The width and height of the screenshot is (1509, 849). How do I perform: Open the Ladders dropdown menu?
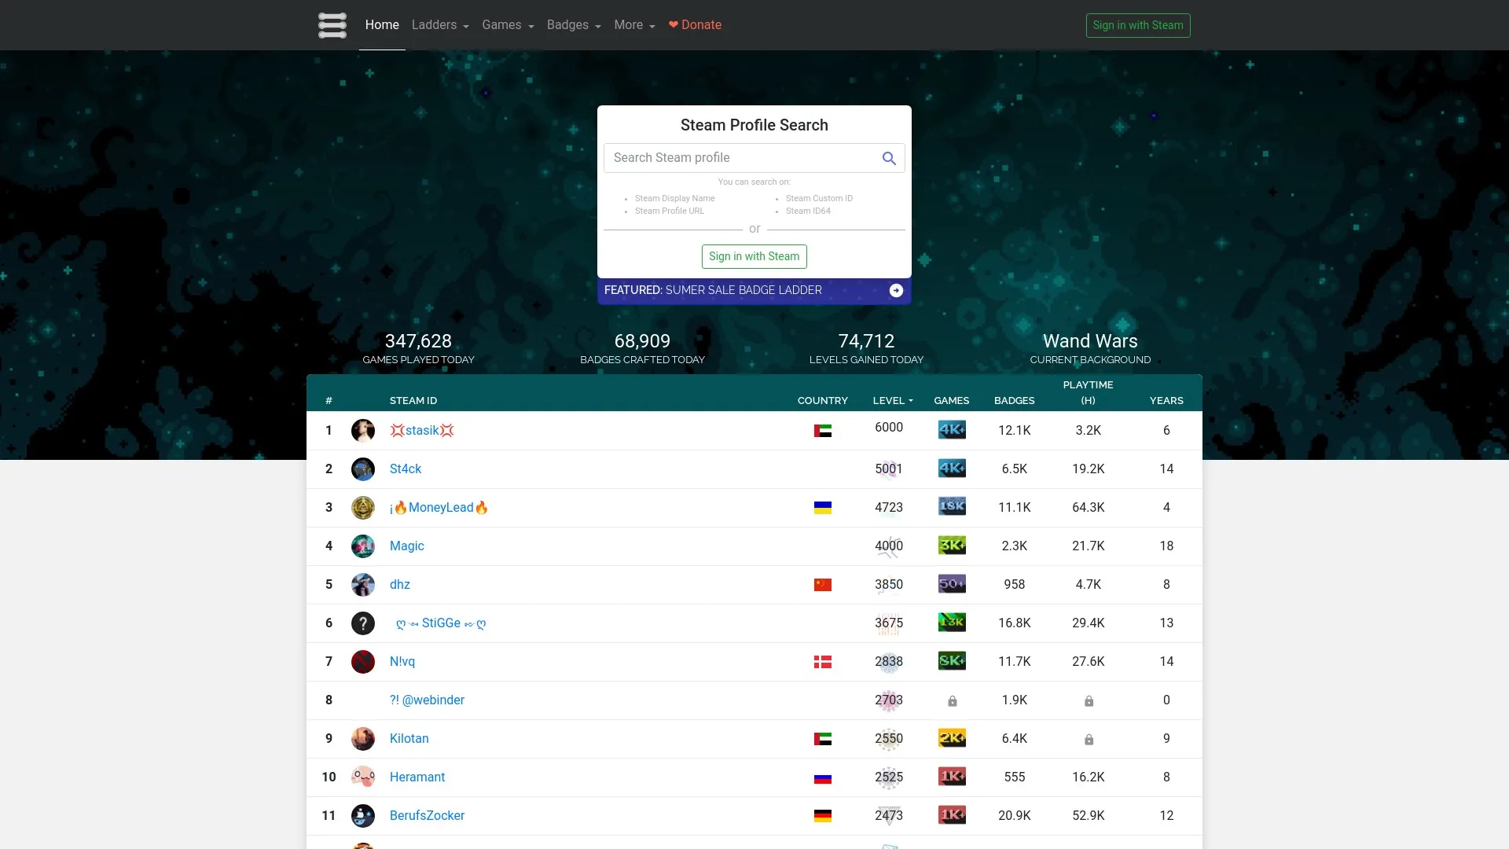(439, 24)
